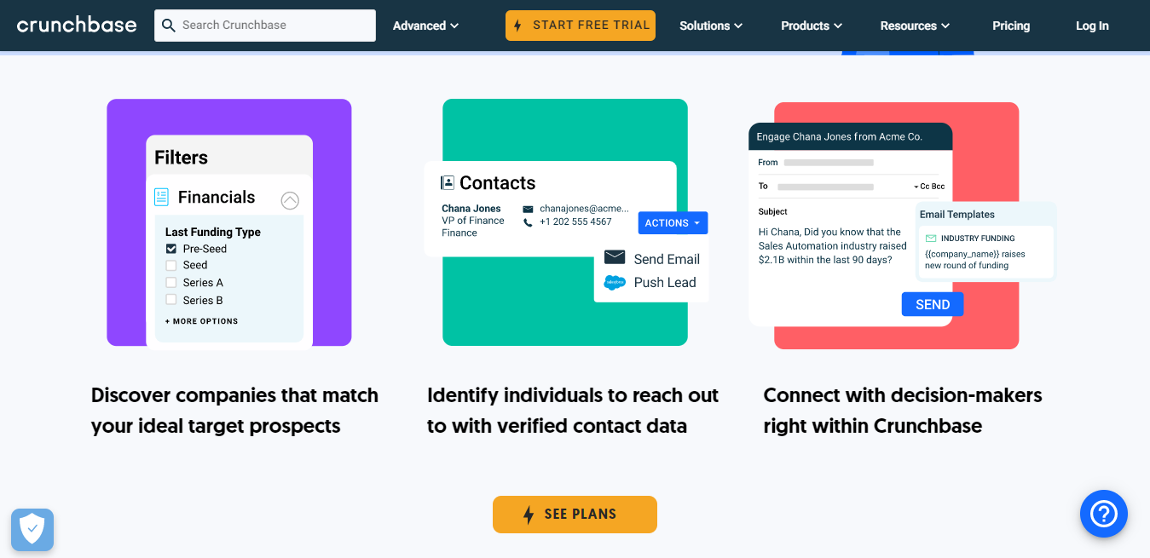Check the Series A filter option
The height and width of the screenshot is (558, 1150).
[x=171, y=282]
